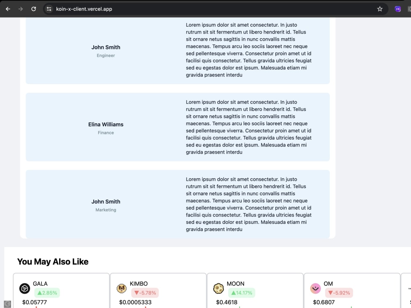
Task: Click the Finance role label
Action: [106, 133]
